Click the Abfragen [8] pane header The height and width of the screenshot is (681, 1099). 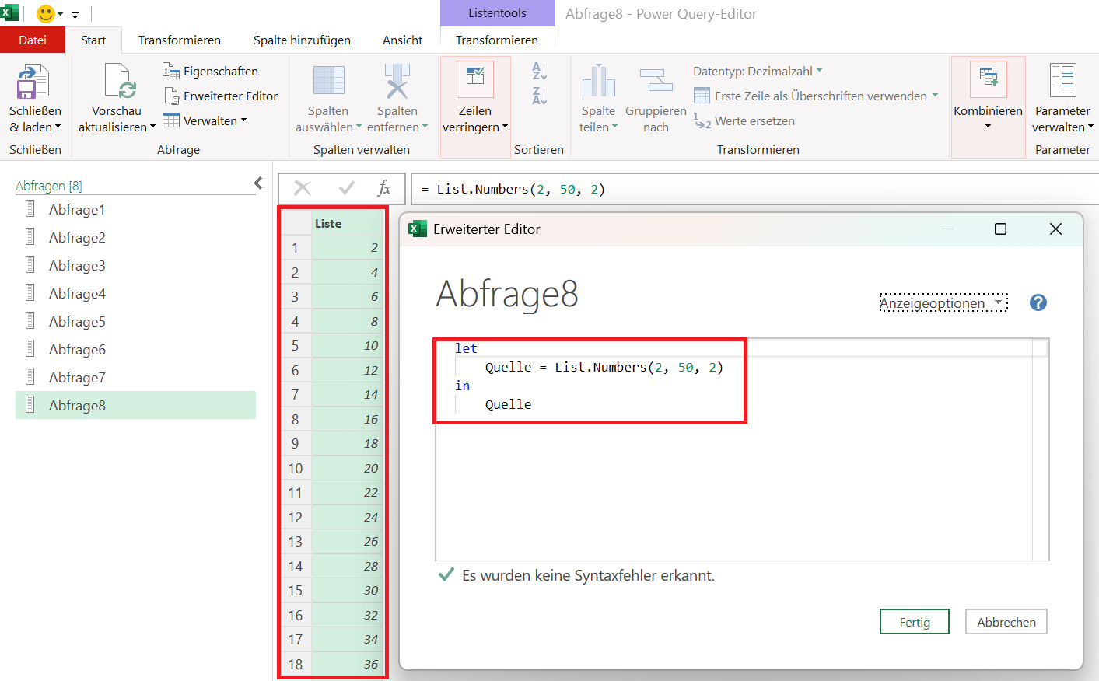tap(48, 186)
